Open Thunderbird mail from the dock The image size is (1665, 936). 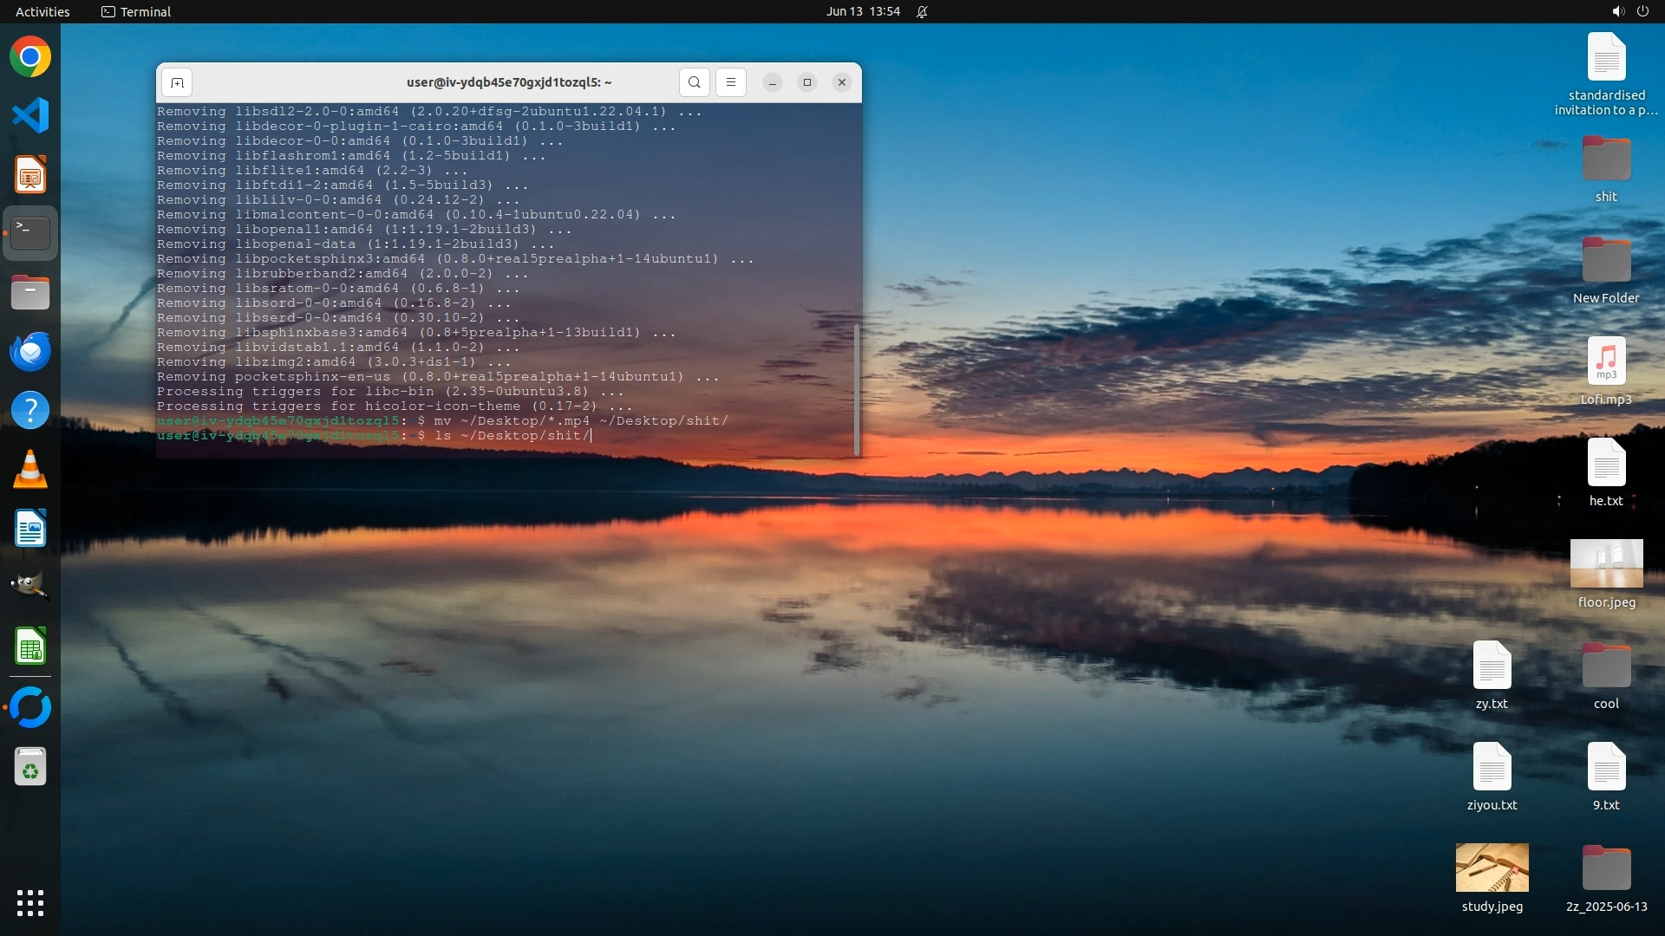tap(30, 352)
